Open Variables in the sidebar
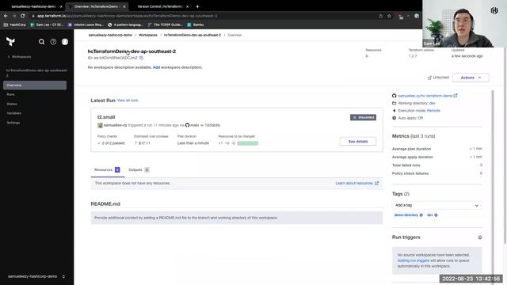This screenshot has width=507, height=285. [14, 113]
